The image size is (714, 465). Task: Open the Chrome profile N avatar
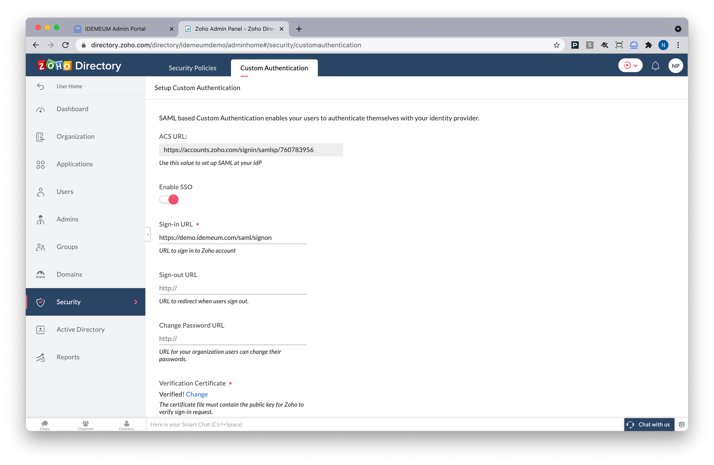[663, 45]
